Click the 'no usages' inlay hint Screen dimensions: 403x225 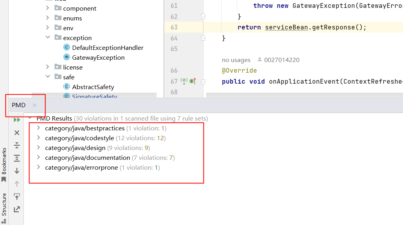pyautogui.click(x=236, y=60)
